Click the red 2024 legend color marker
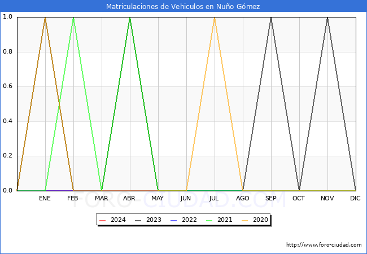The image size is (367, 254). tap(103, 221)
